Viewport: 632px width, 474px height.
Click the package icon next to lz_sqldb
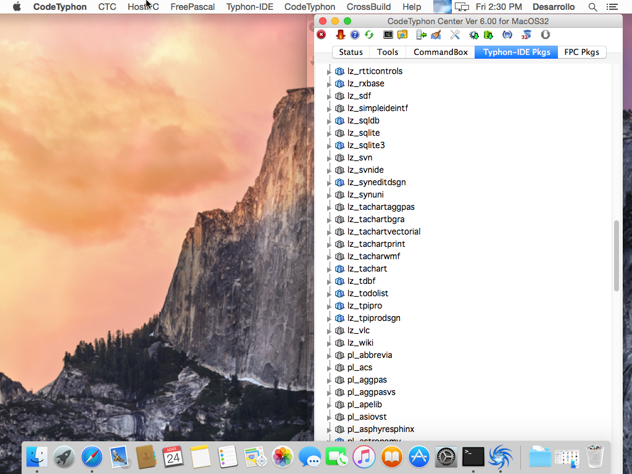pos(340,120)
